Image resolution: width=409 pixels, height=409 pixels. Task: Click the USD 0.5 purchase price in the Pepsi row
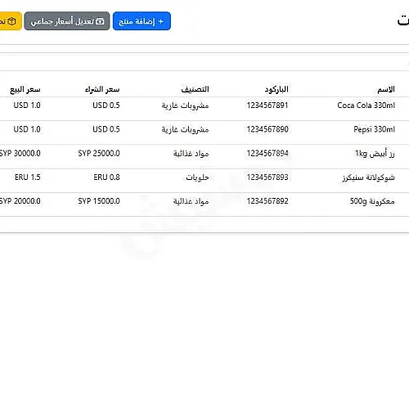[x=106, y=129]
